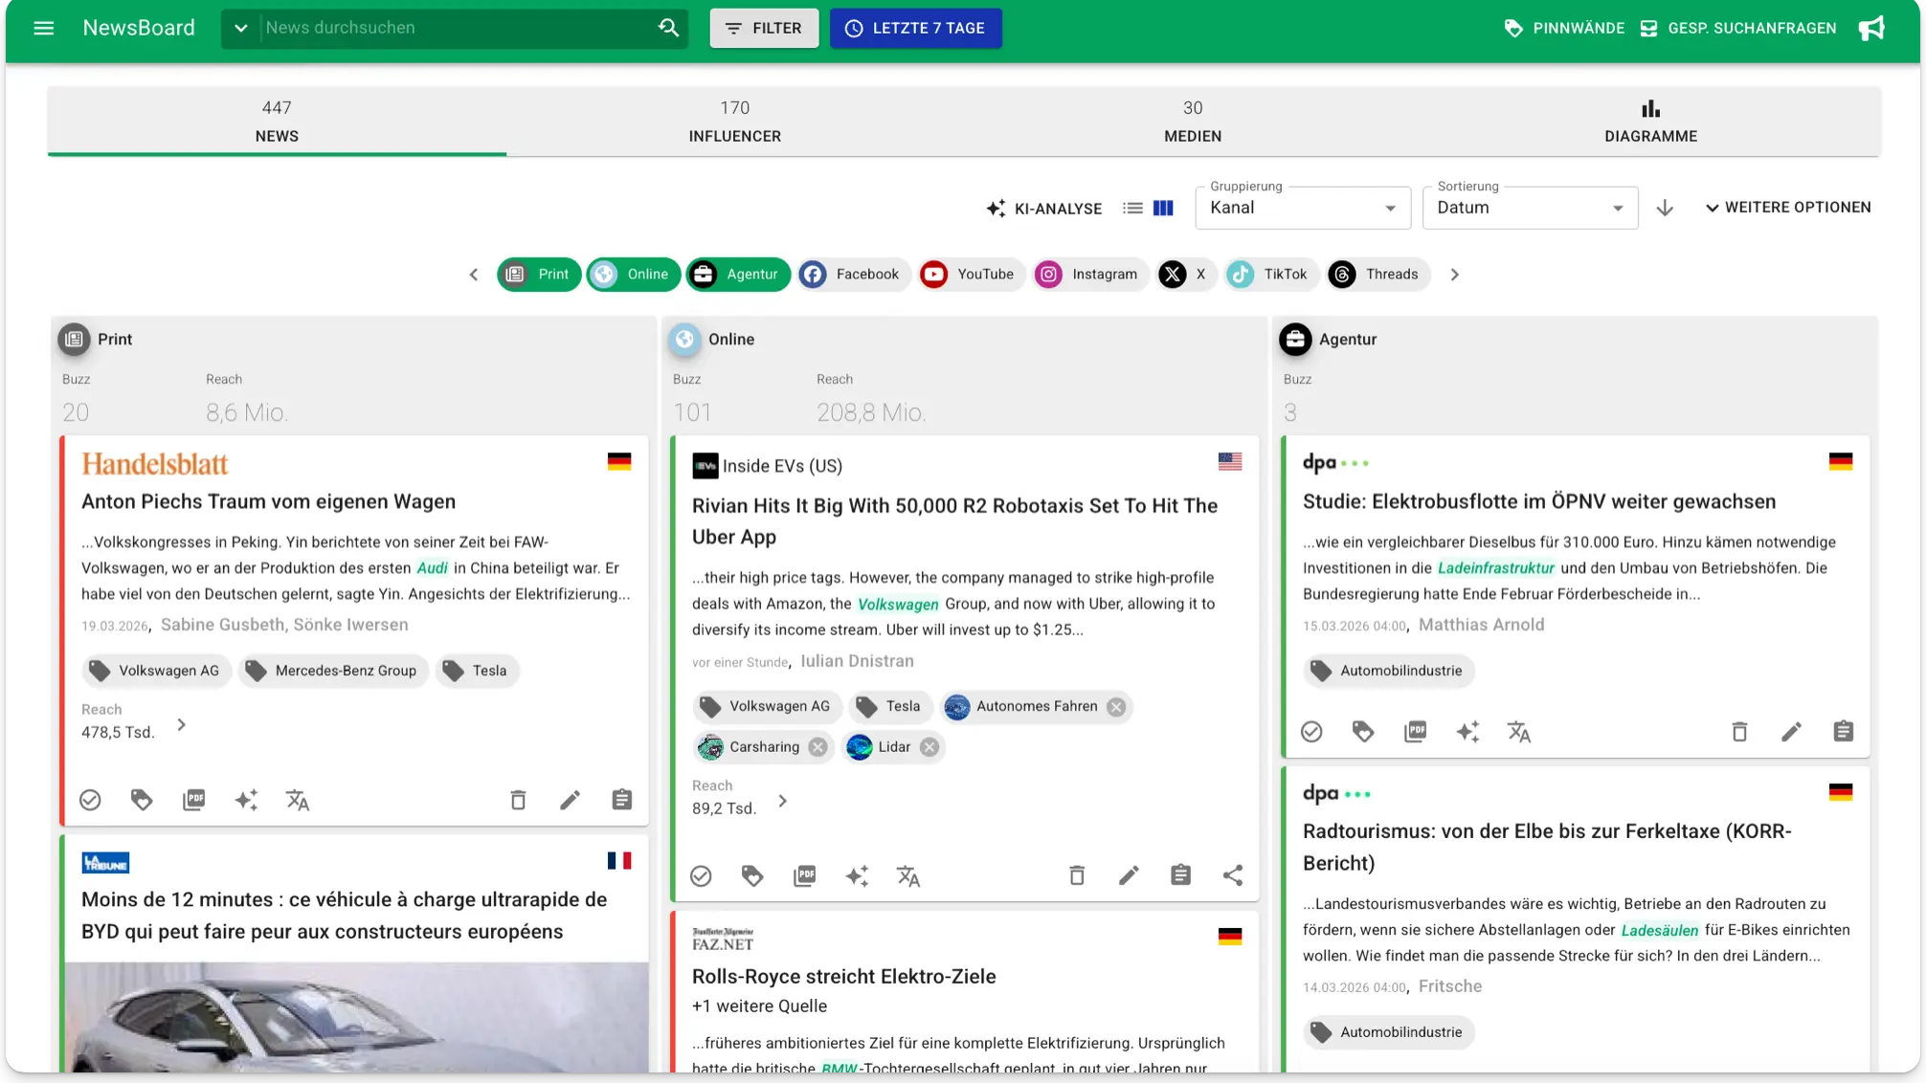The height and width of the screenshot is (1083, 1926).
Task: Open the Sortierung Datum dropdown
Action: (1530, 208)
